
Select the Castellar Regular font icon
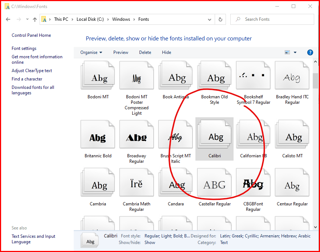pyautogui.click(x=214, y=182)
